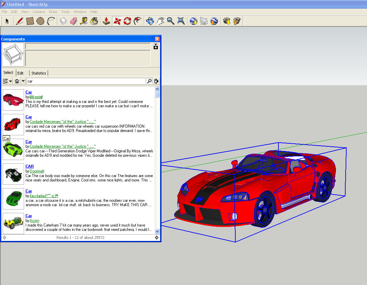Viewport: 367px width, 285px height.
Task: Select the Rectangle drawing tool
Action: 30,21
